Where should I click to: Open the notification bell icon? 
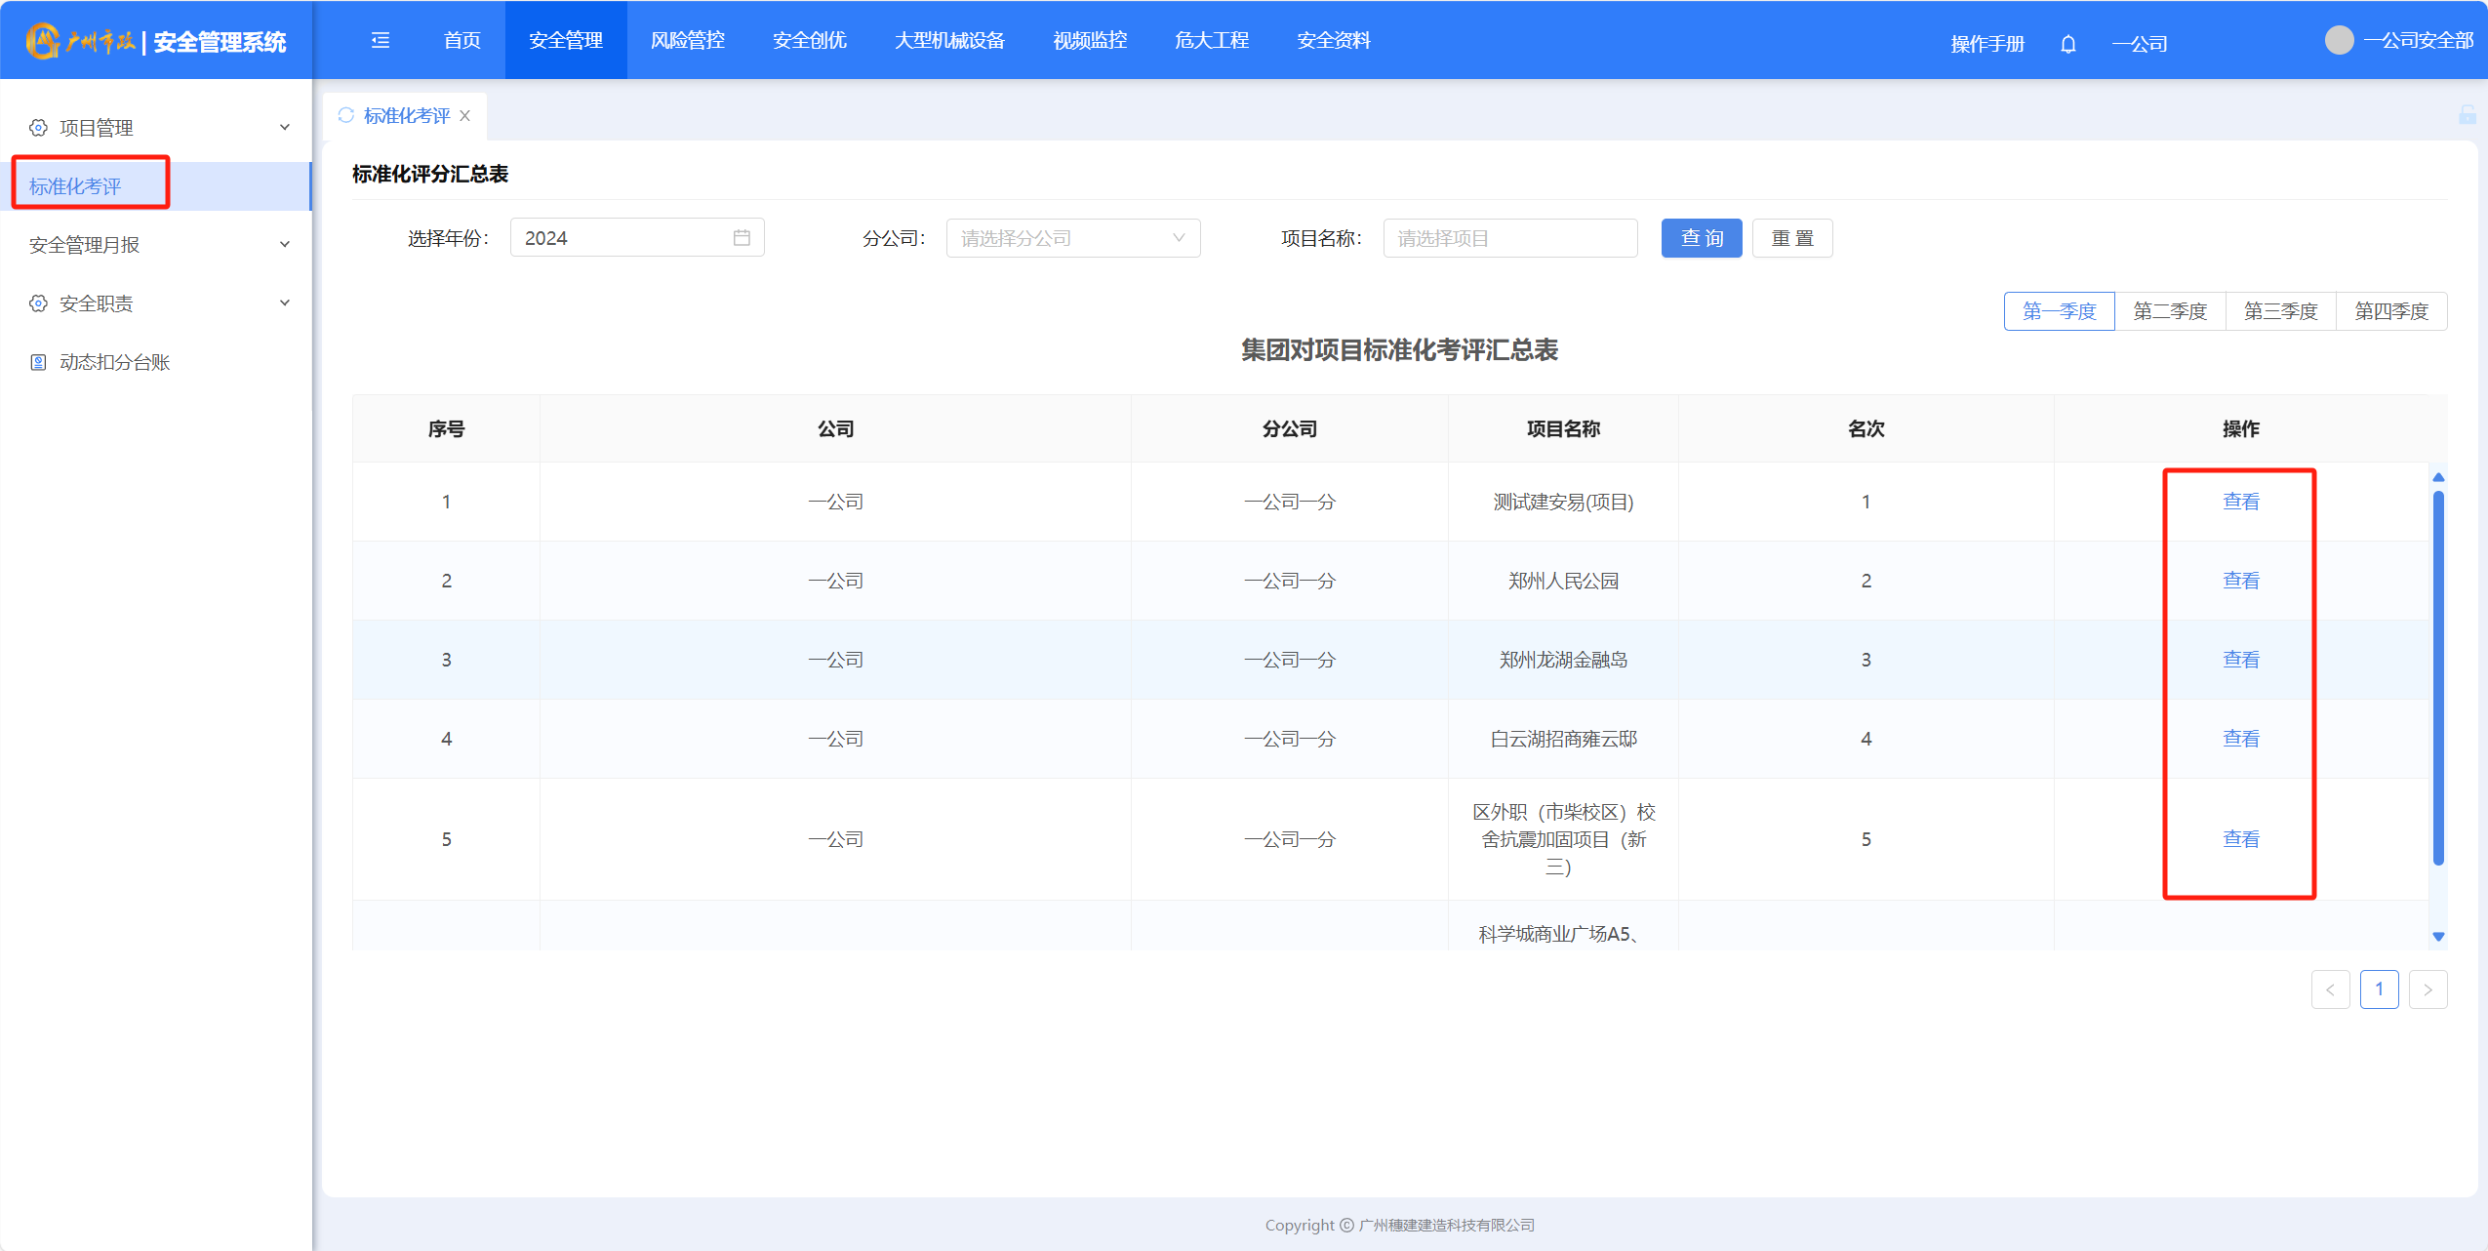pos(2067,44)
